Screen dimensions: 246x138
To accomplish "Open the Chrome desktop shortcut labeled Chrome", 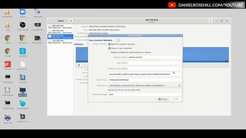I will pos(23,39).
